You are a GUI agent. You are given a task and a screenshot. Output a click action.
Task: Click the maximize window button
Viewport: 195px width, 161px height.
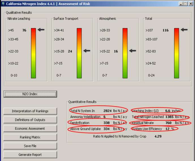(x=185, y=4)
